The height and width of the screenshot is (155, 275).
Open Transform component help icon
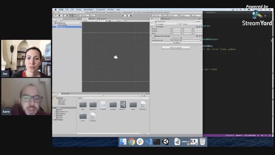[x=197, y=27]
